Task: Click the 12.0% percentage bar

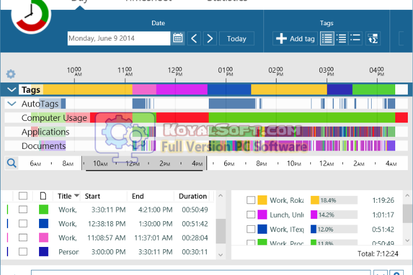Action: (334, 229)
